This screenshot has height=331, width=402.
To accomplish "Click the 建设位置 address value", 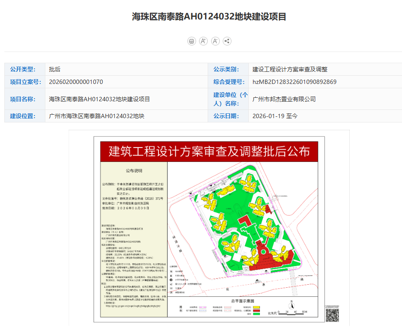I will [x=97, y=116].
